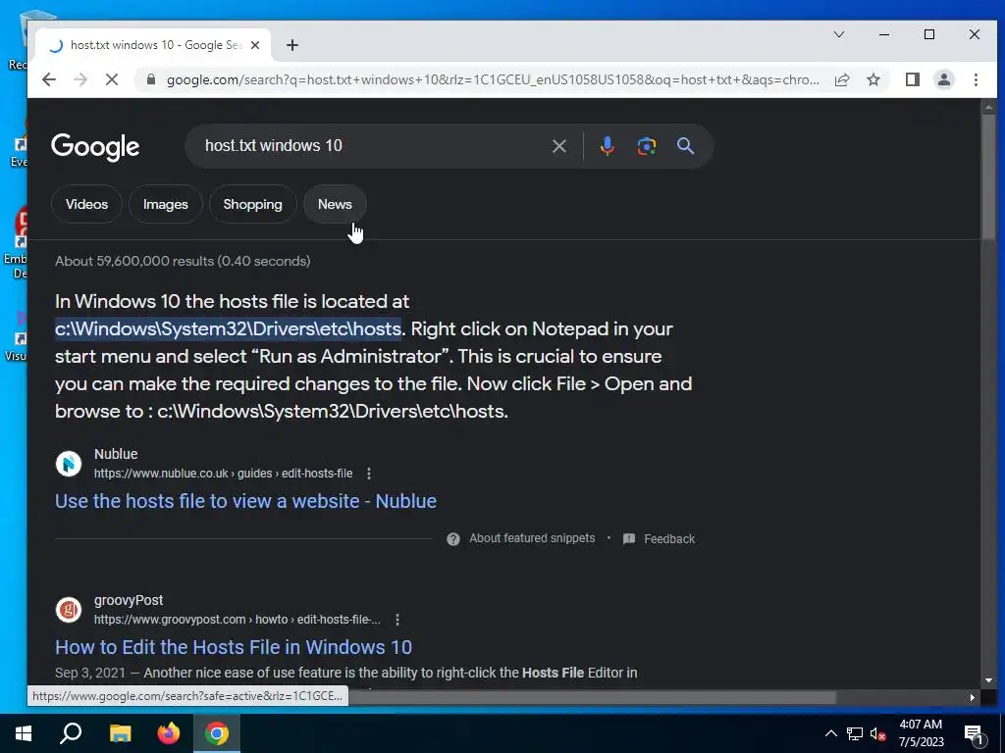Open Chrome side panel
Viewport: 1005px width, 753px height.
point(913,79)
